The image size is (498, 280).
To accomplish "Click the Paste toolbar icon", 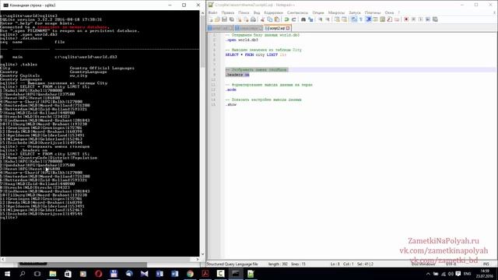I will coord(277,19).
